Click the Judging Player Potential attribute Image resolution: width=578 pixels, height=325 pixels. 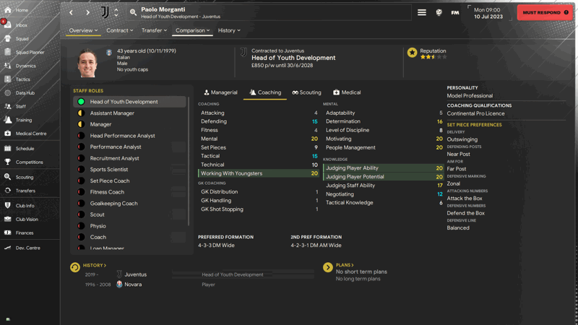point(384,176)
